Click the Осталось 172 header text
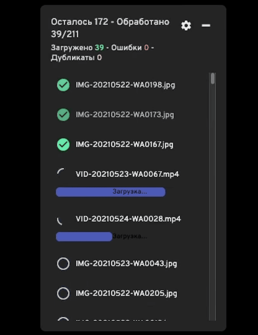This screenshot has height=335, width=258. [79, 22]
